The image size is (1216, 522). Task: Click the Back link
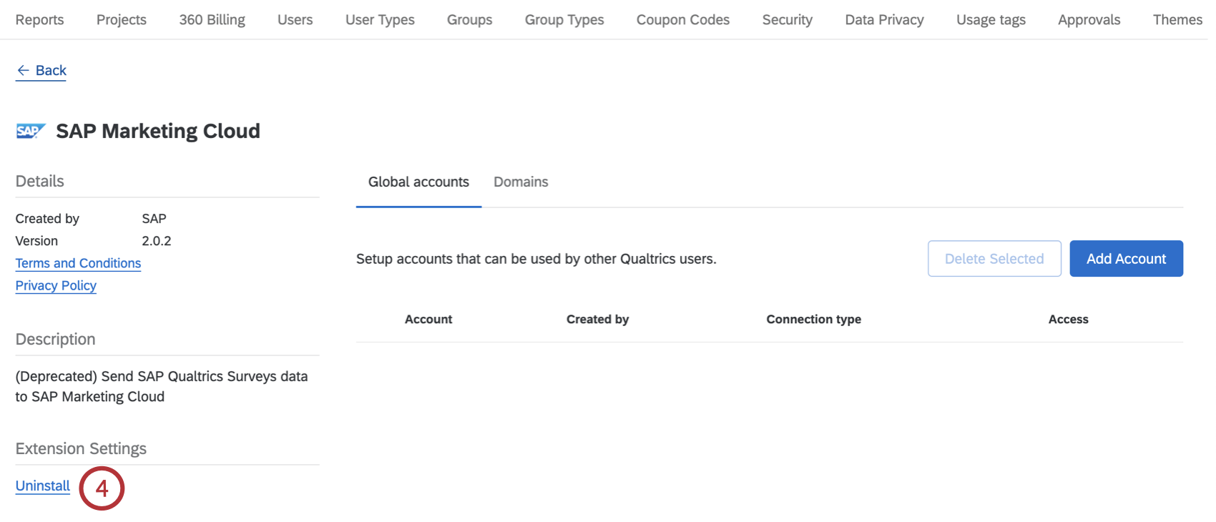pyautogui.click(x=41, y=70)
